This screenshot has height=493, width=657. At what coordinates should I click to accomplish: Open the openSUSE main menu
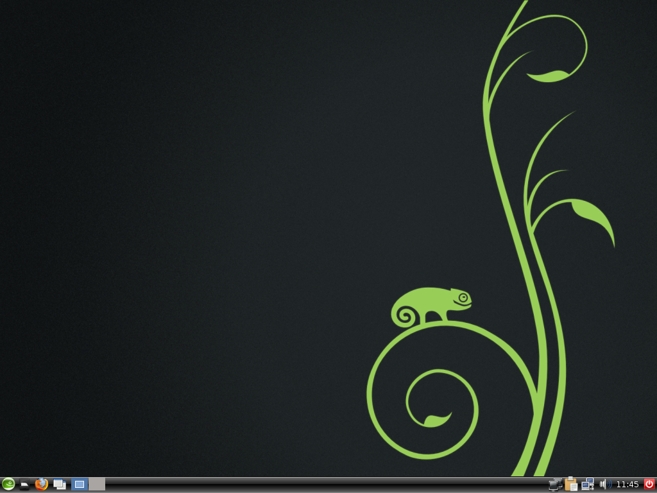point(8,484)
